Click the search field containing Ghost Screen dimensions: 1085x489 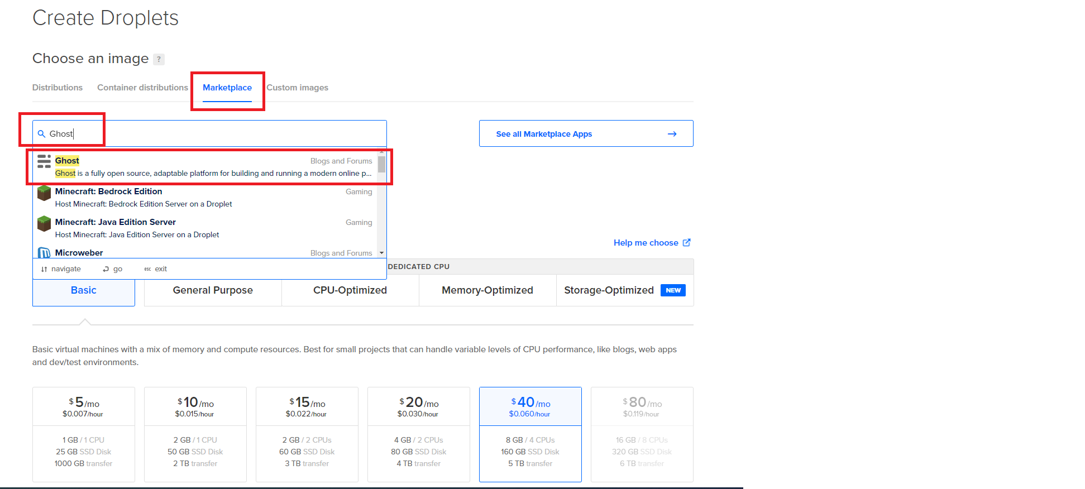point(209,133)
